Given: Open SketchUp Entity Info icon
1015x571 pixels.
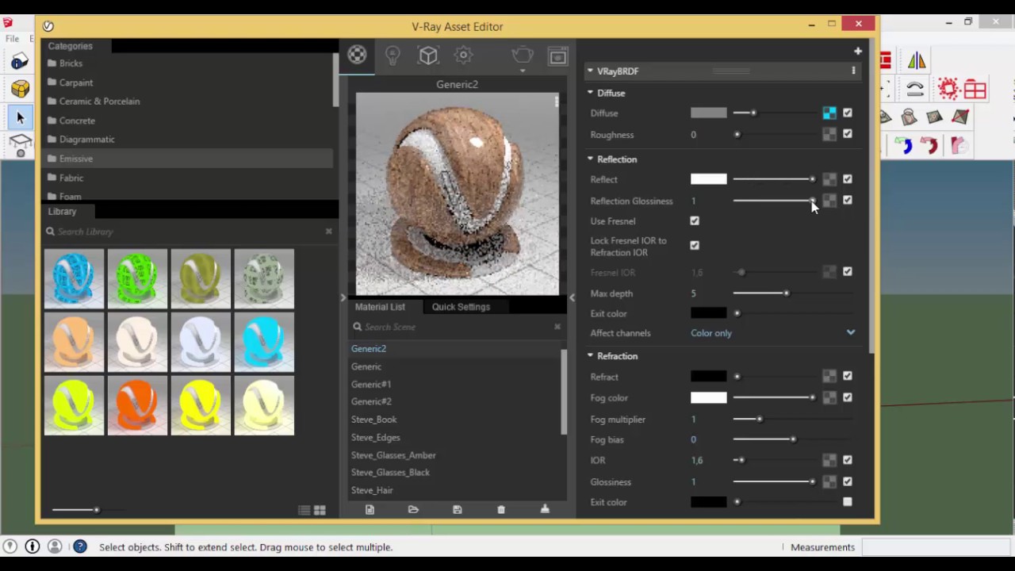Looking at the screenshot, I should [x=20, y=61].
